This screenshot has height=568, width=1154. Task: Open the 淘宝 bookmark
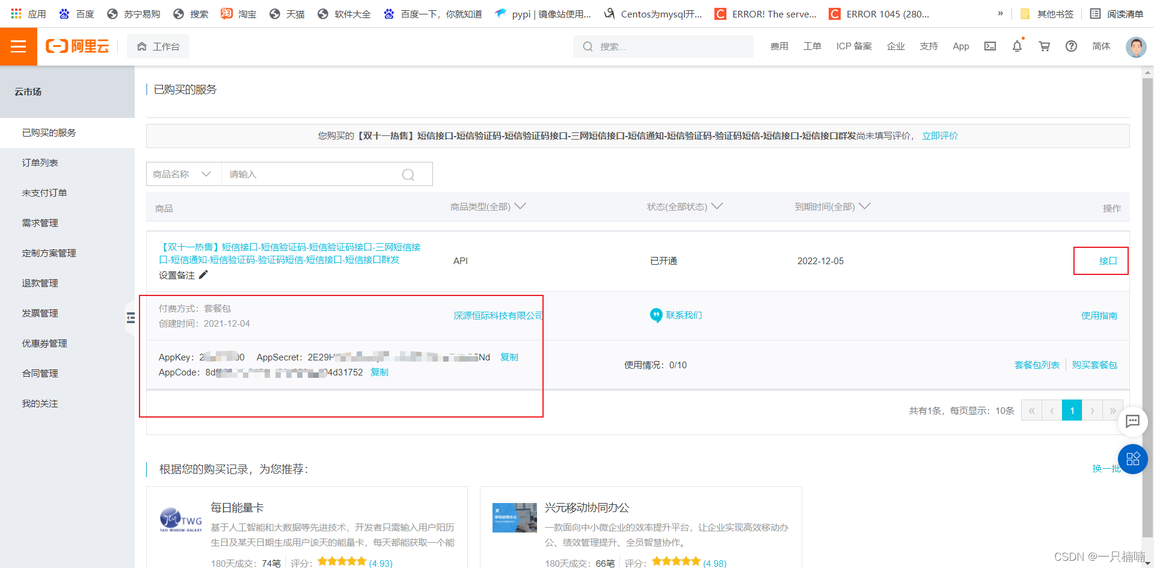[239, 14]
